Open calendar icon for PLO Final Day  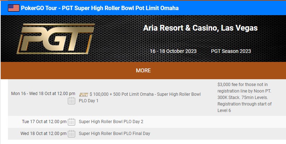(x=71, y=134)
